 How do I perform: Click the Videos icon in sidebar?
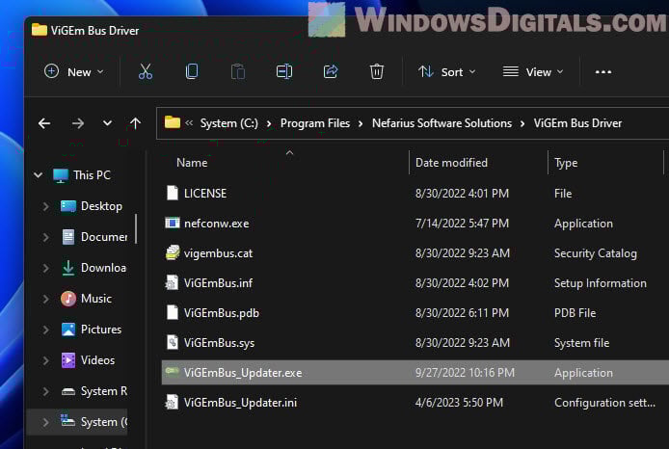(68, 360)
